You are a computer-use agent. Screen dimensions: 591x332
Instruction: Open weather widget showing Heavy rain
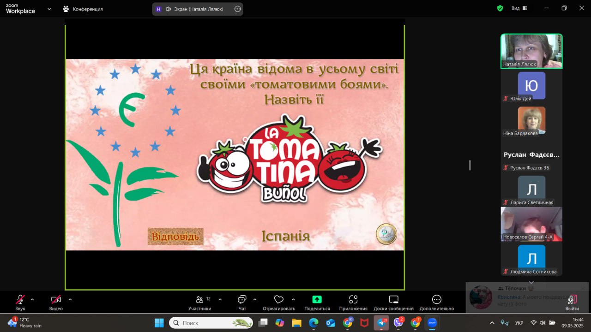[25, 322]
